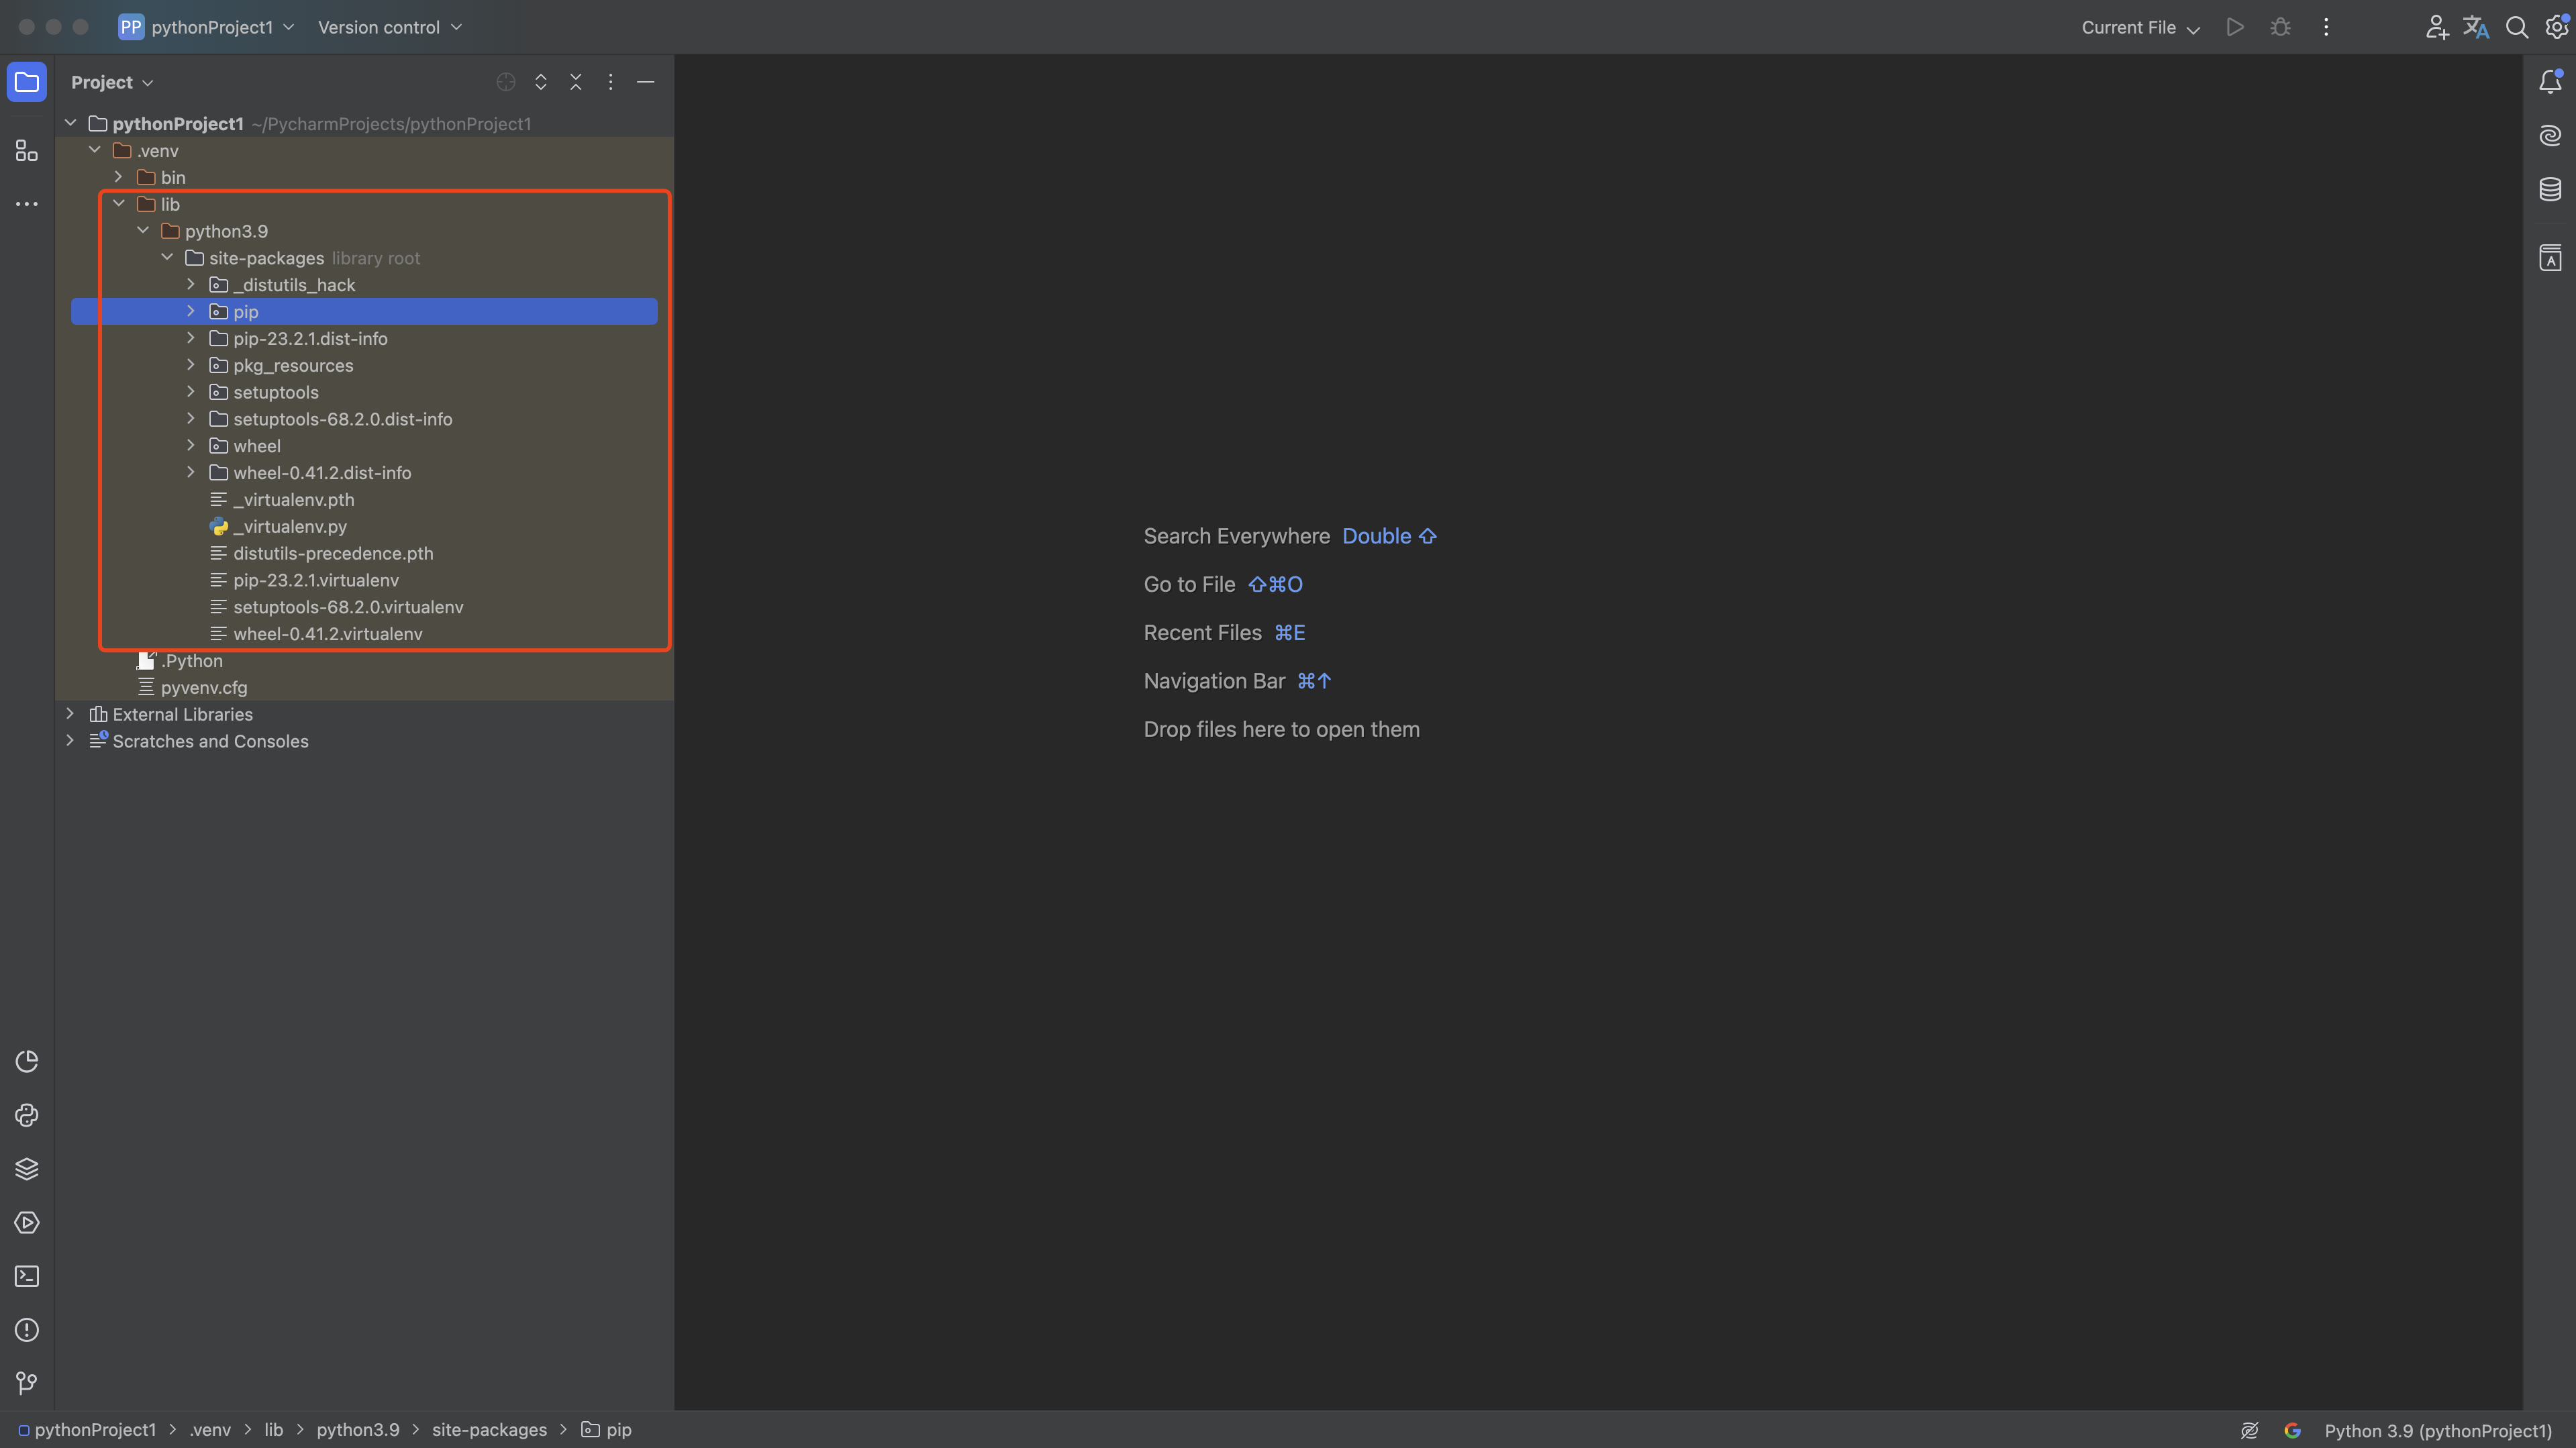
Task: Click Select Opened File crosshair icon
Action: point(506,82)
